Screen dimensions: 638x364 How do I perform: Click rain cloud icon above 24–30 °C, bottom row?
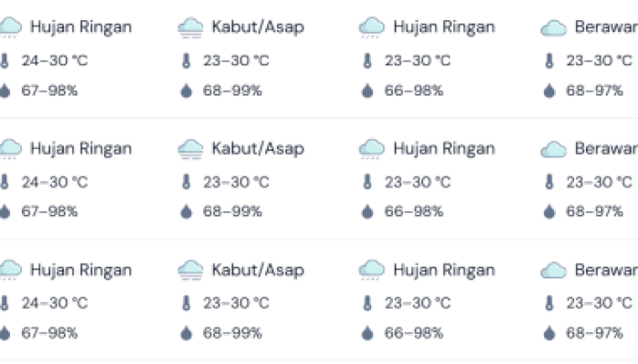tap(9, 270)
